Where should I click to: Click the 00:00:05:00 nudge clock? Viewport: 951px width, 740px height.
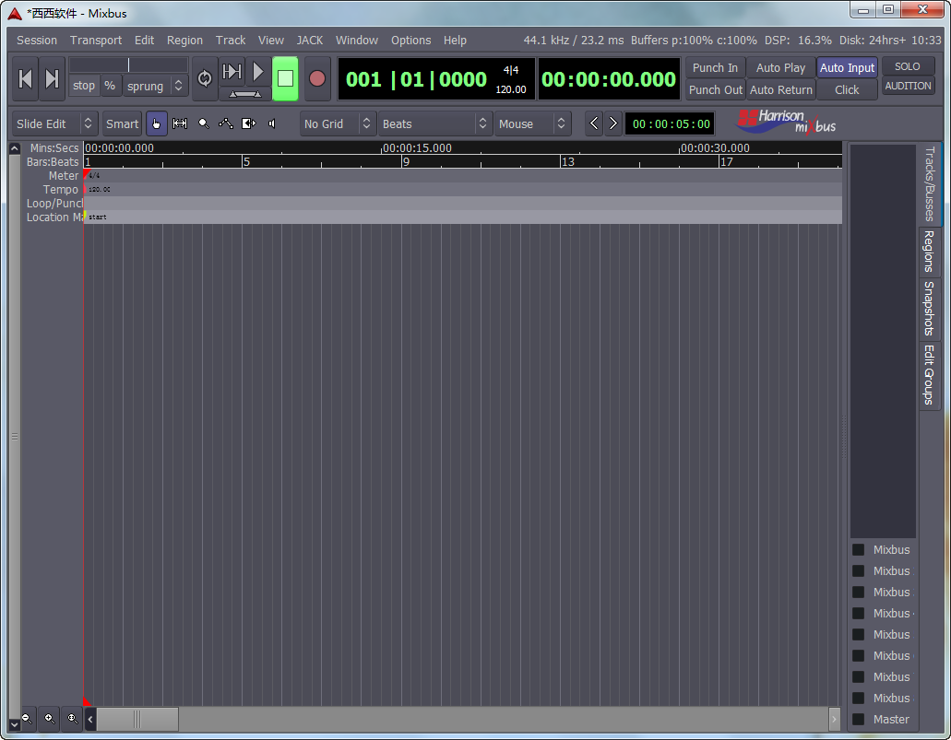(x=671, y=123)
